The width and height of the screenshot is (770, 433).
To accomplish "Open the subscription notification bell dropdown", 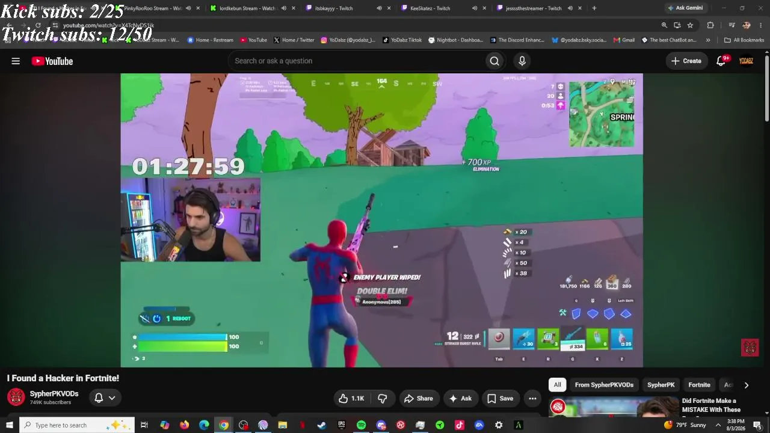I will tap(105, 398).
